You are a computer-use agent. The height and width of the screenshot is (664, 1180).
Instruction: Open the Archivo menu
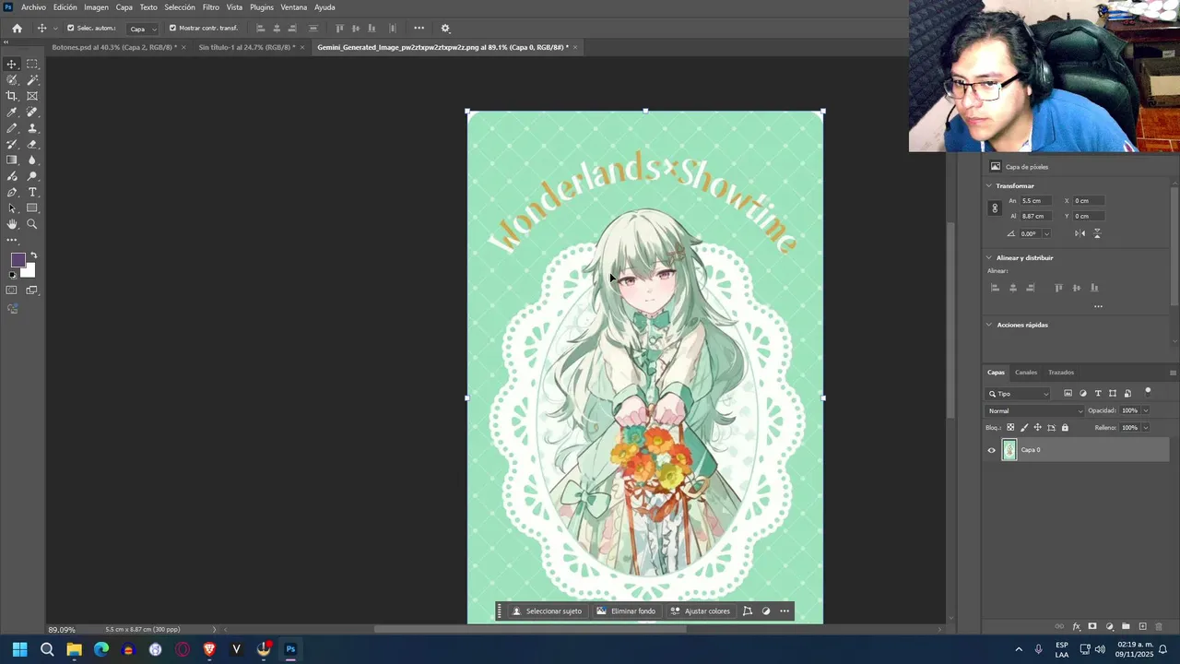click(x=33, y=7)
